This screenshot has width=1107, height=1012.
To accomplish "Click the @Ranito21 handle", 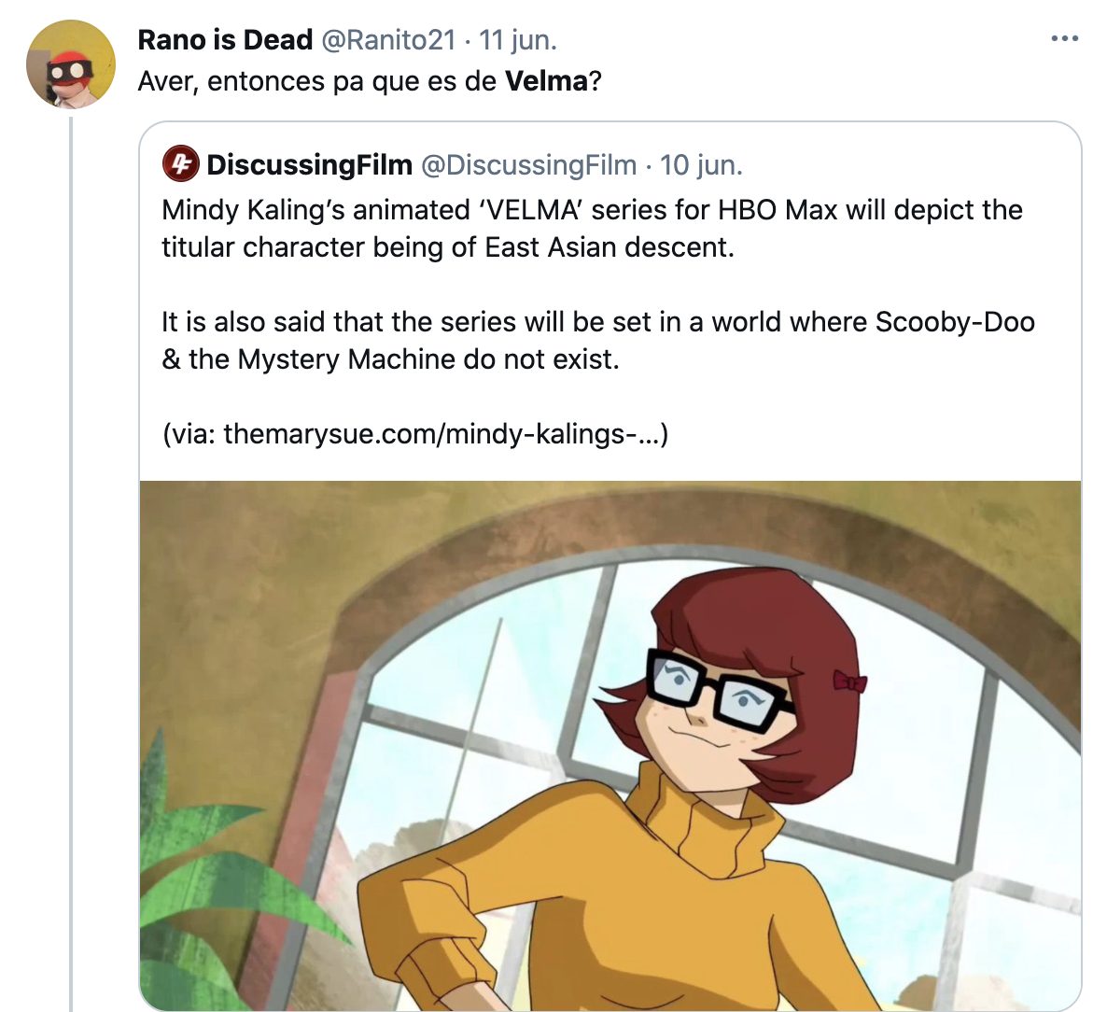I will coord(388,40).
